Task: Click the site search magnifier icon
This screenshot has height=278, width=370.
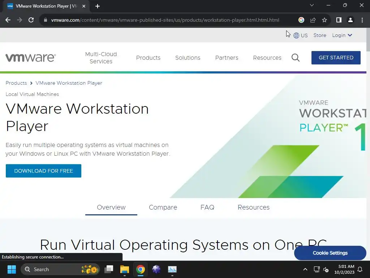Action: point(296,58)
